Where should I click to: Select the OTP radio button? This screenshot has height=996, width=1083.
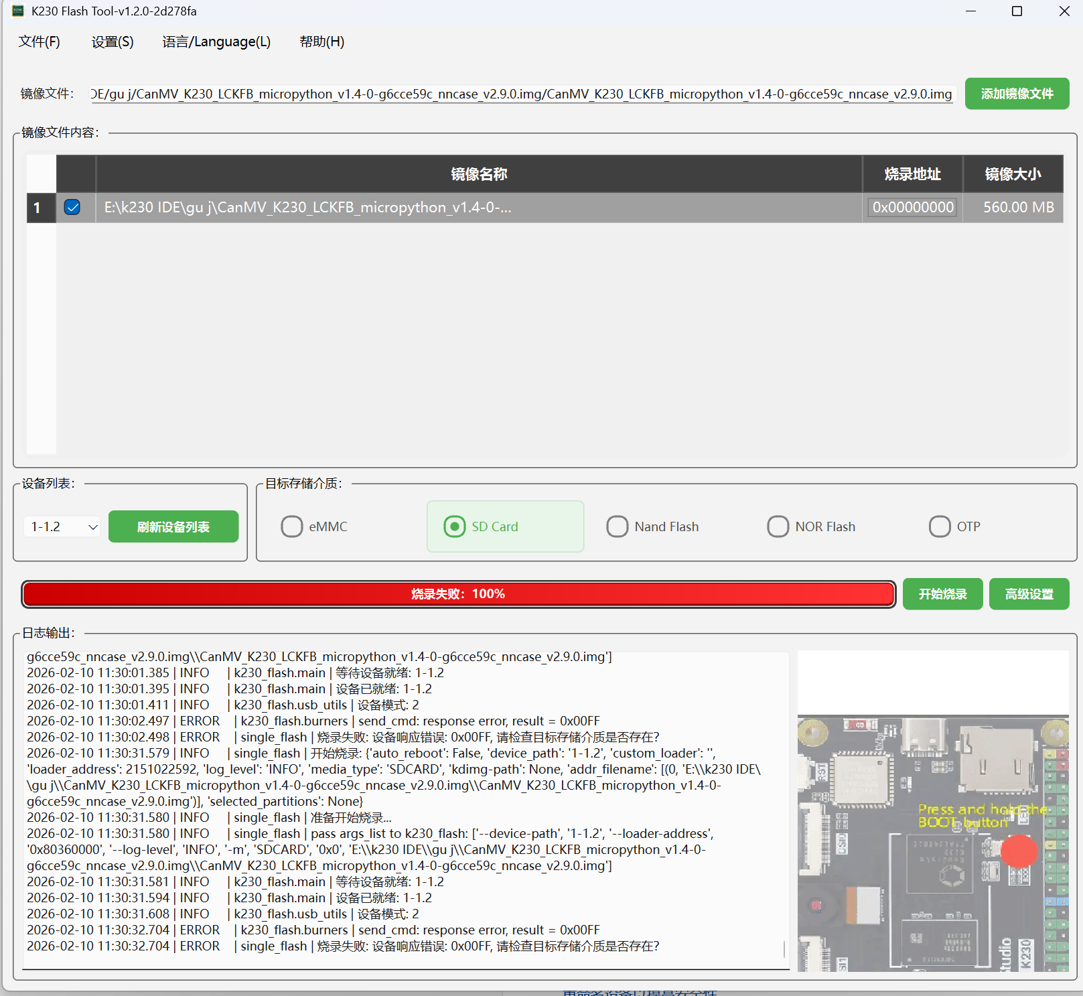pos(939,526)
